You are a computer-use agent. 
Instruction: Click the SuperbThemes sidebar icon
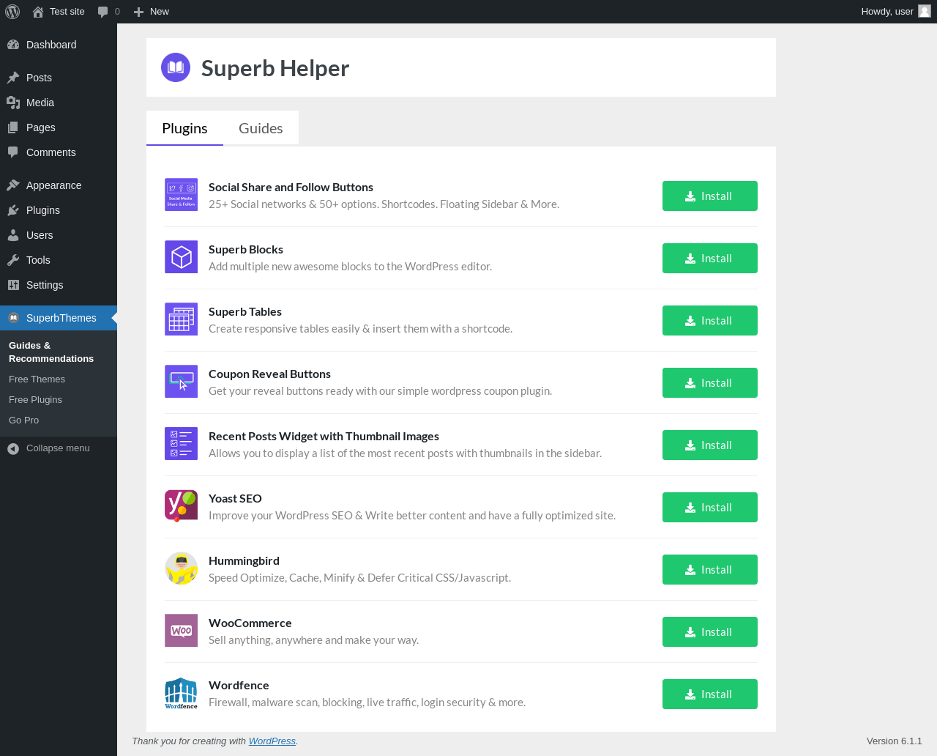click(x=13, y=318)
